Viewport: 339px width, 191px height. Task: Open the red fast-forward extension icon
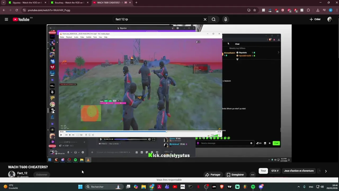(283, 10)
